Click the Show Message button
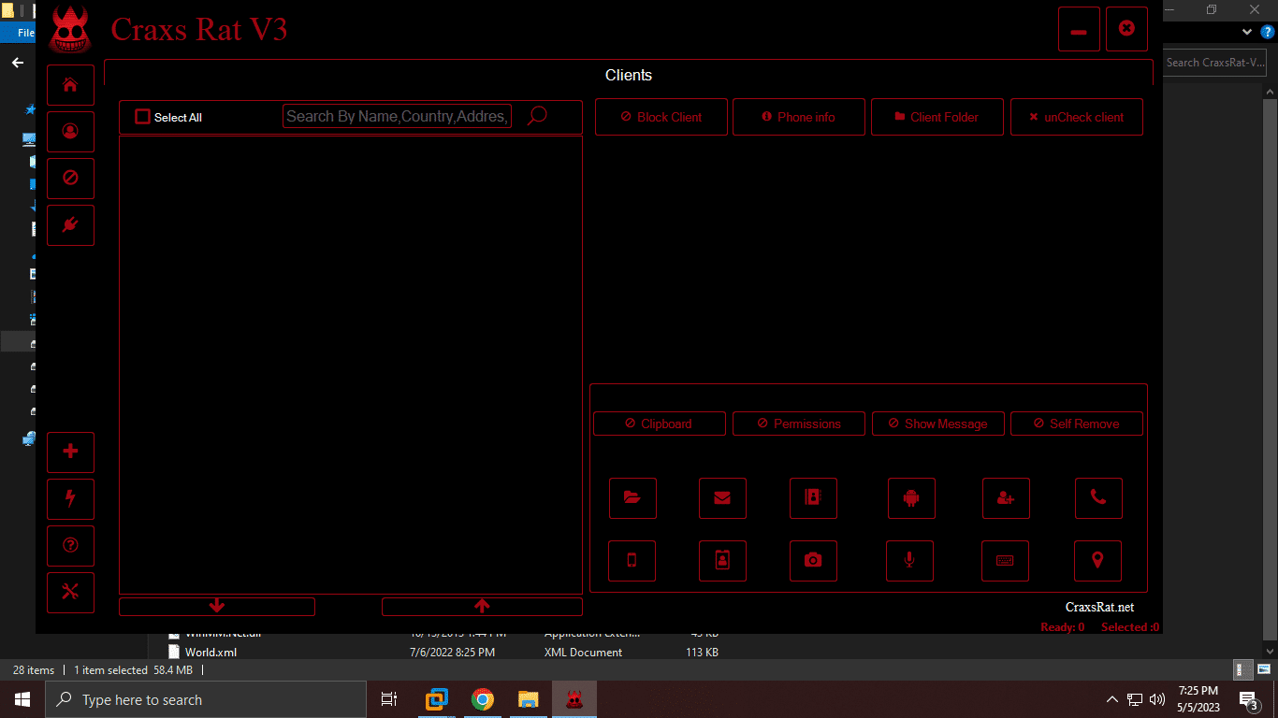This screenshot has height=718, width=1278. pos(938,424)
